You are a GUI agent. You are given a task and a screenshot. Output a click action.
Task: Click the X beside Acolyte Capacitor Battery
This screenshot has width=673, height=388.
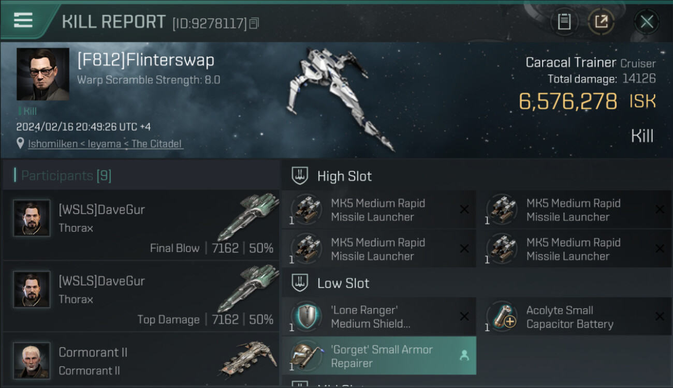660,317
